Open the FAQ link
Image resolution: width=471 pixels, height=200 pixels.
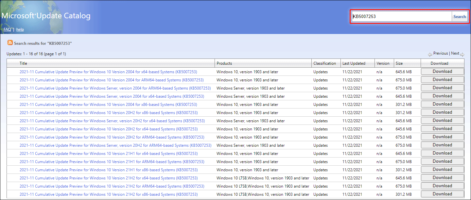(x=7, y=29)
